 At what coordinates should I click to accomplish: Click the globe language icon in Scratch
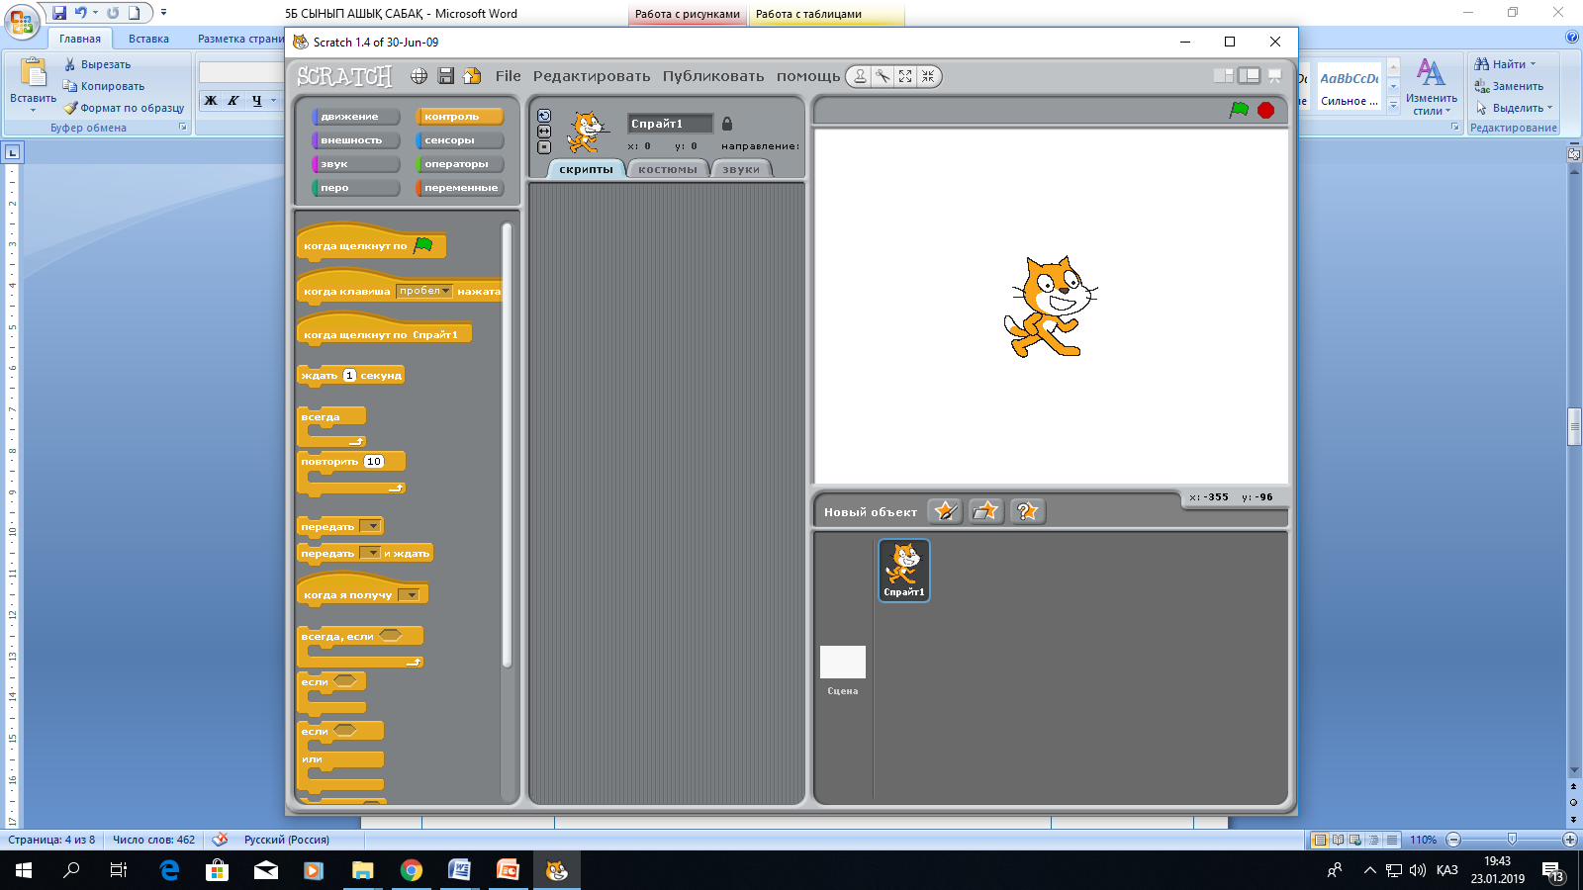(419, 76)
